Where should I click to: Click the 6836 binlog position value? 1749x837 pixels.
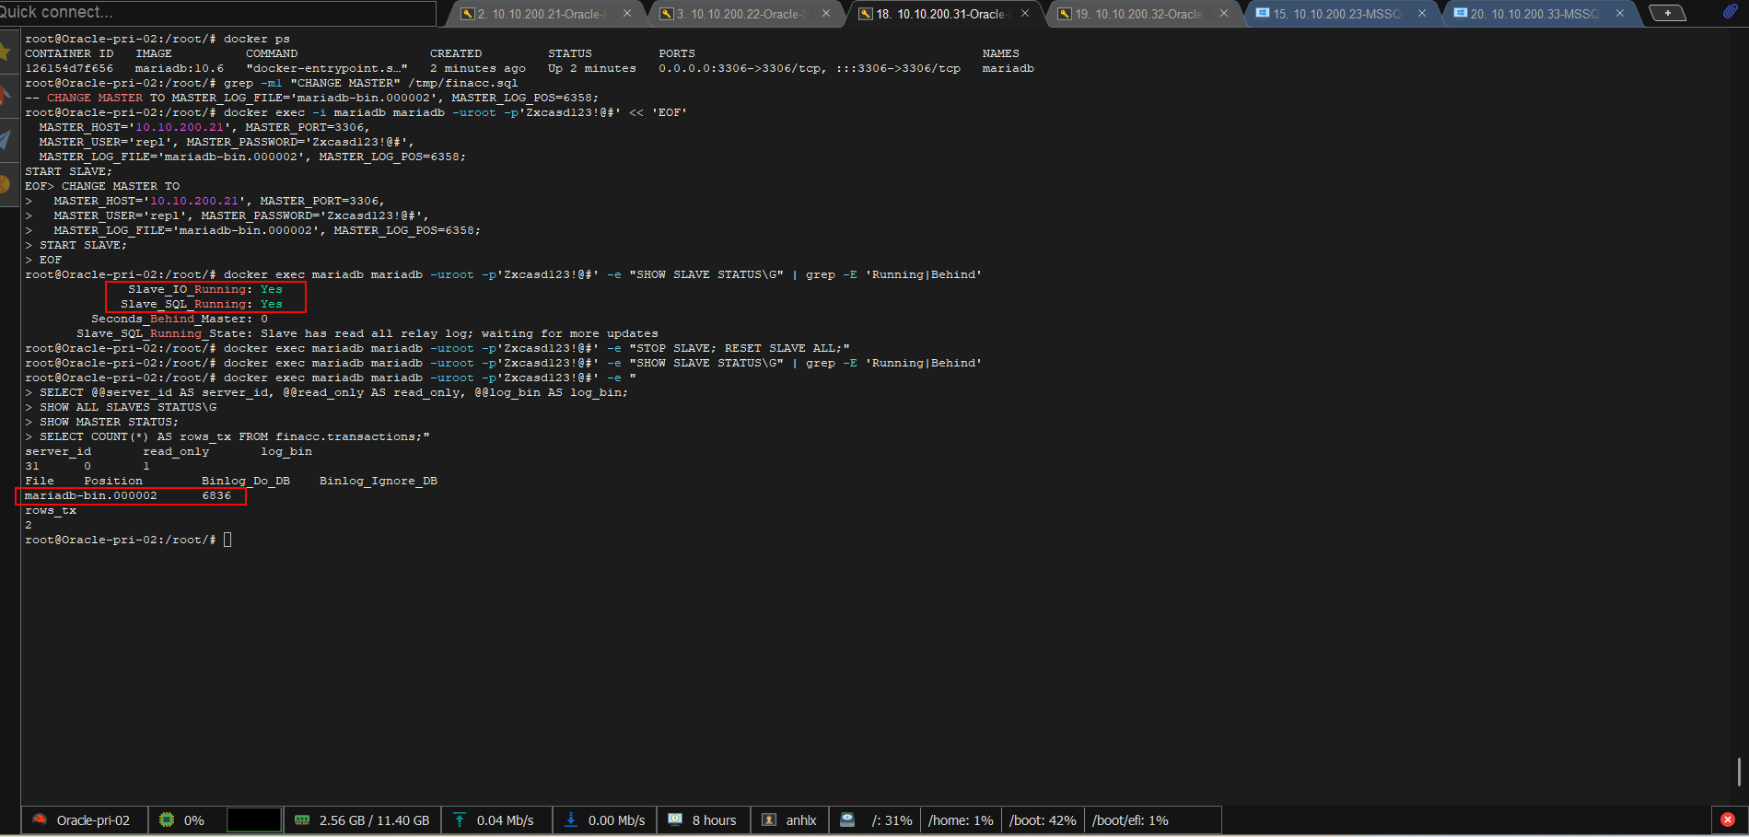point(216,495)
